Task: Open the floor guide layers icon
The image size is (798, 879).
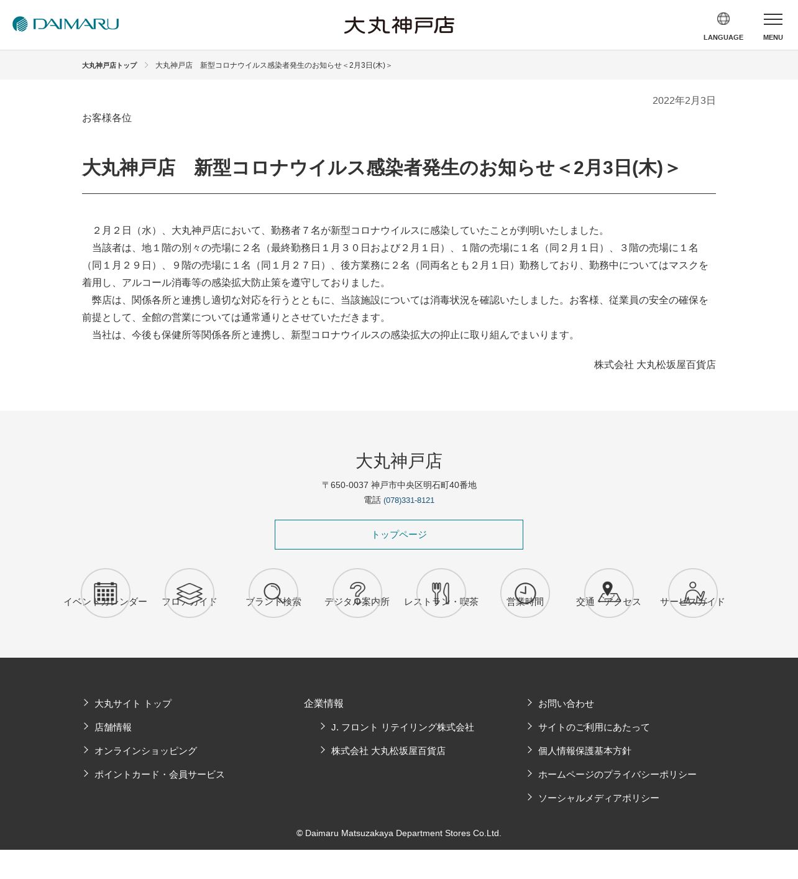Action: (x=190, y=593)
